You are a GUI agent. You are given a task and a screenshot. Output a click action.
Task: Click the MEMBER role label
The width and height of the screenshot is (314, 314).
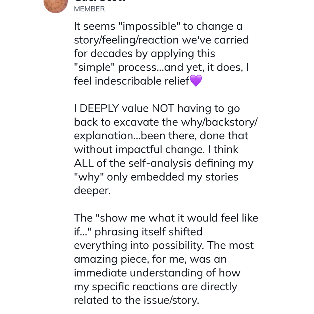(89, 9)
